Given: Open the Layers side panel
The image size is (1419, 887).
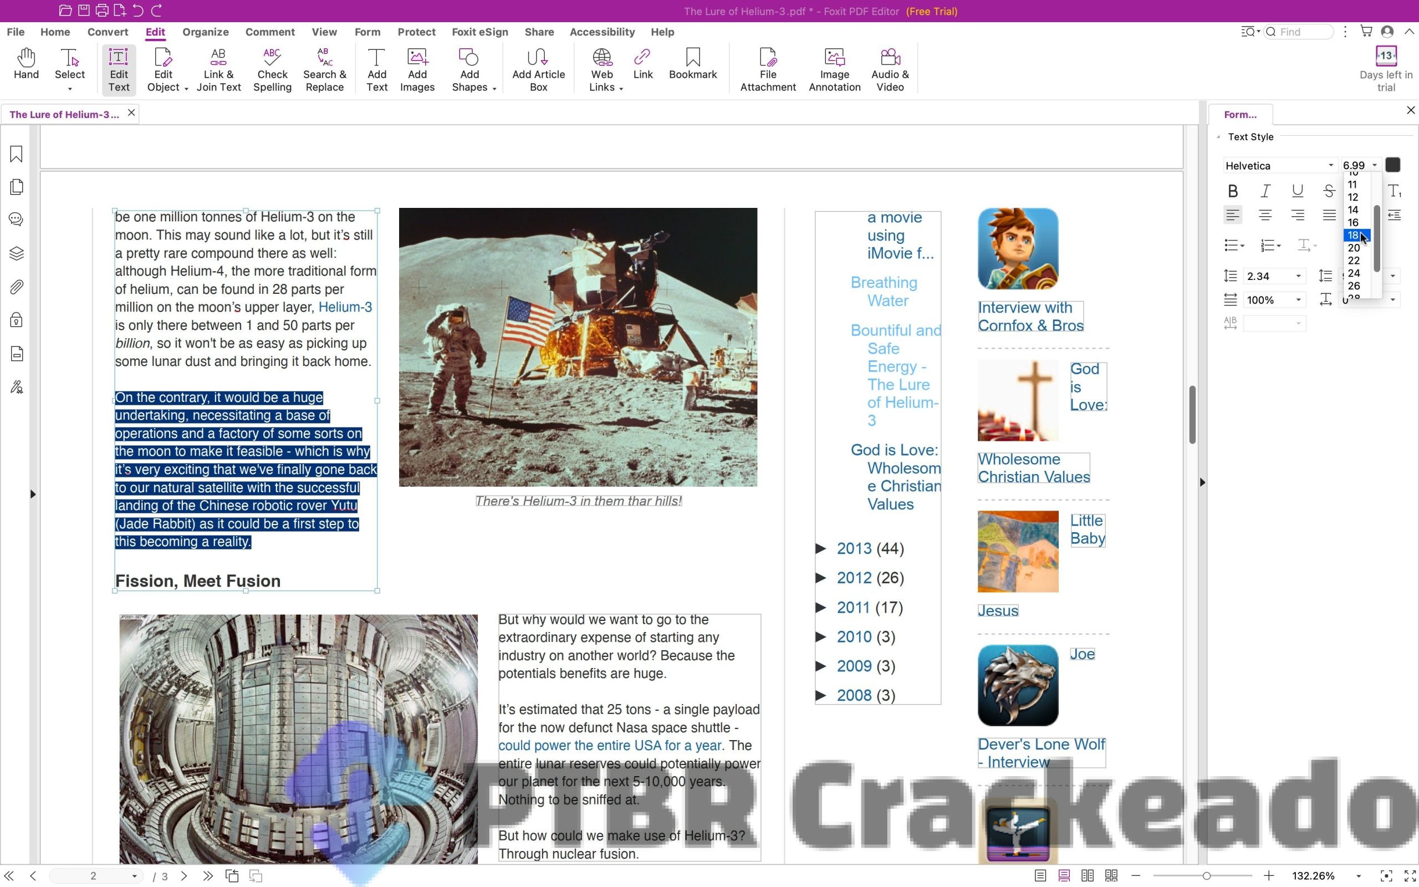Looking at the screenshot, I should (x=17, y=253).
